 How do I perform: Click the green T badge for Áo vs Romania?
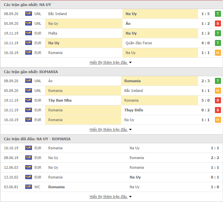(218, 81)
